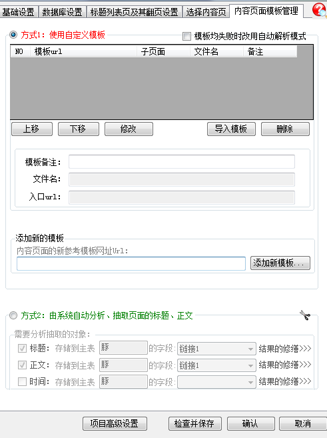
Task: Click the 模板url column header
Action: point(83,51)
